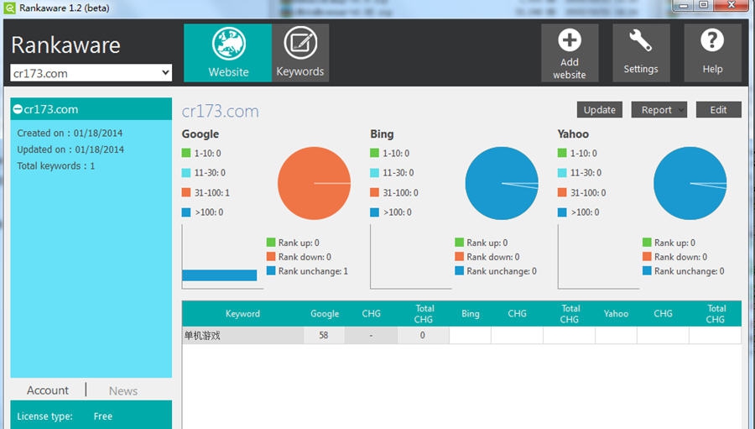Click the Yahoo column header
The width and height of the screenshot is (755, 429).
coord(617,313)
